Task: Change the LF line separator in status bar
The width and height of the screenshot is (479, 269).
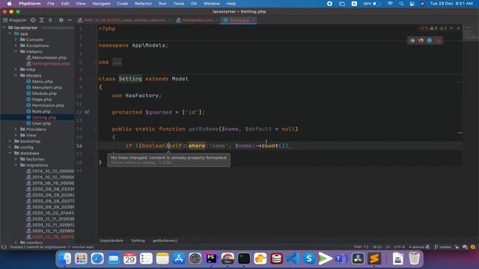Action: click(388, 247)
